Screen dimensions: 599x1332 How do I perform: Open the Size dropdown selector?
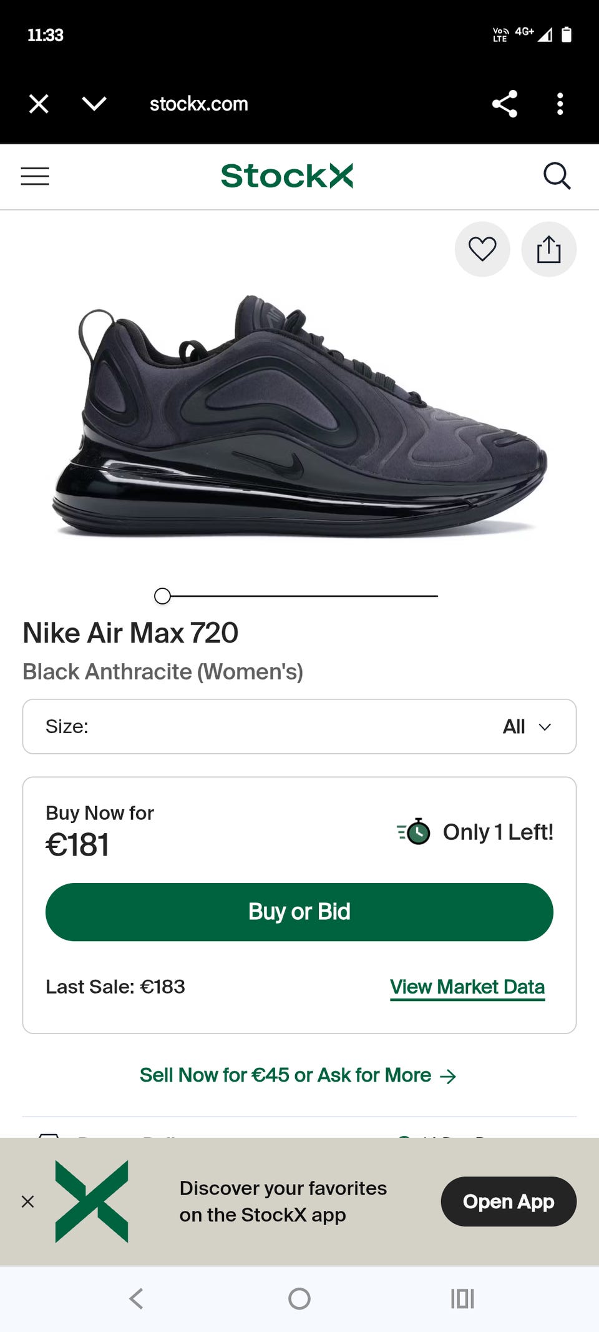(299, 726)
